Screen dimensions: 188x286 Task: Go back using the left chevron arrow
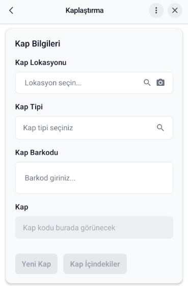(x=11, y=10)
